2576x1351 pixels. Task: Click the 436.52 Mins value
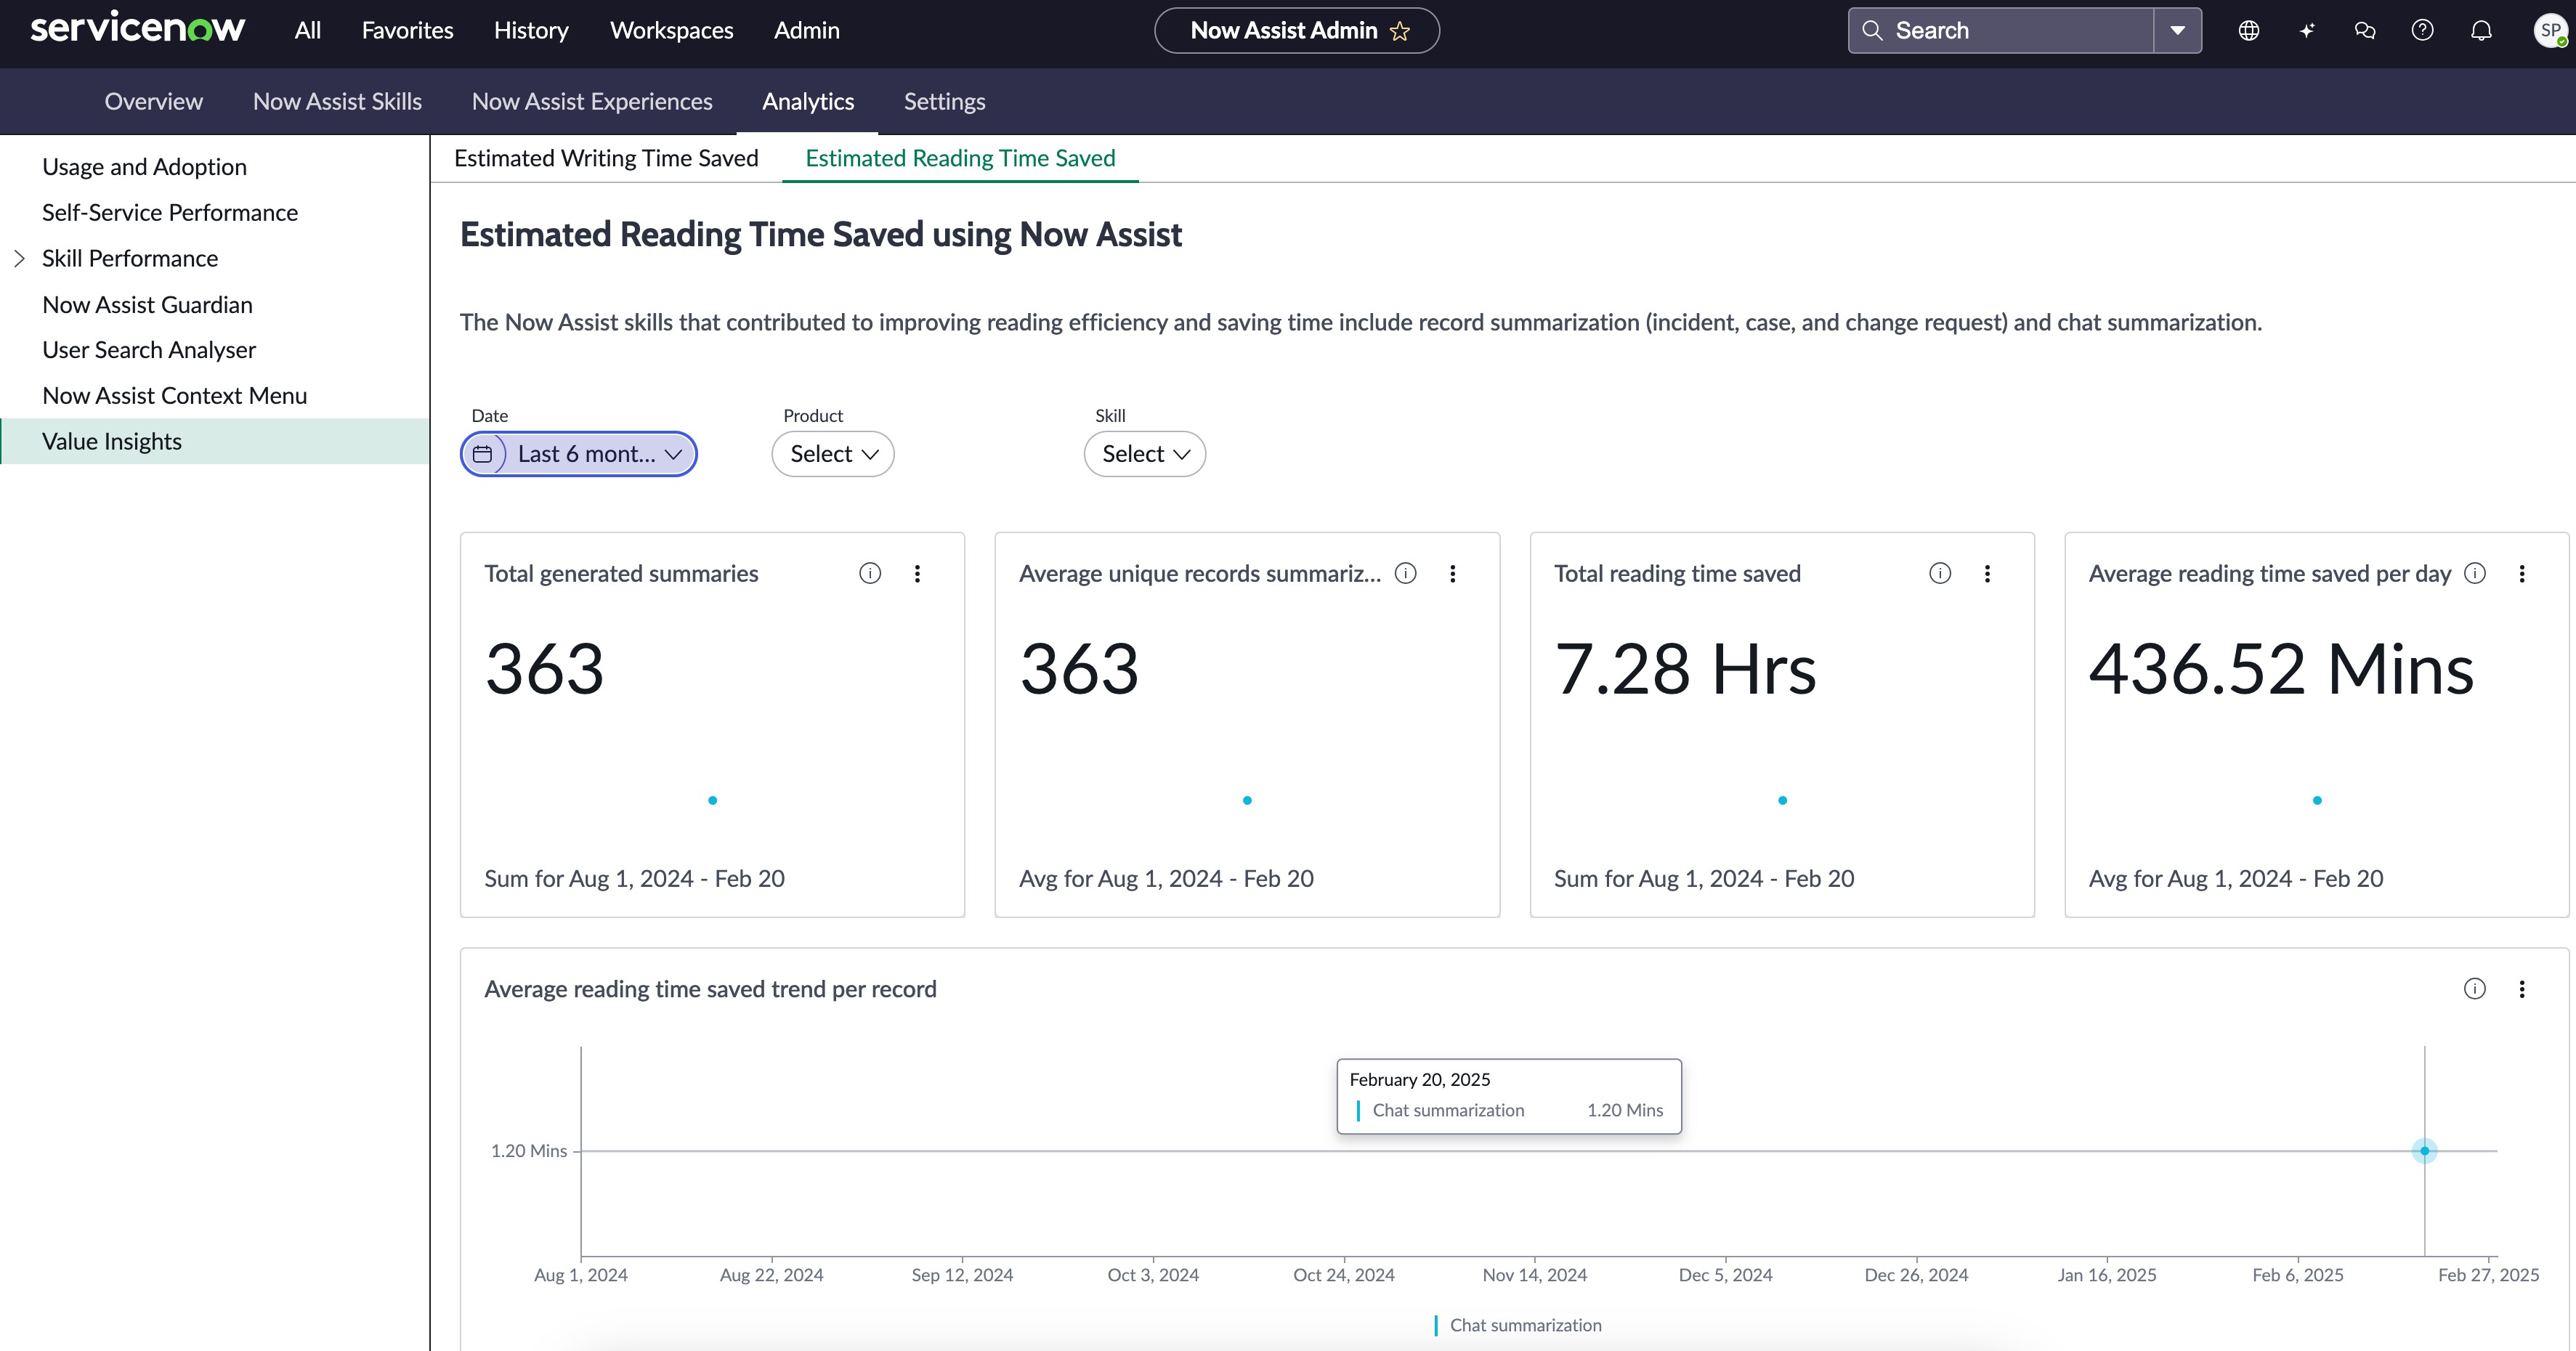tap(2281, 669)
